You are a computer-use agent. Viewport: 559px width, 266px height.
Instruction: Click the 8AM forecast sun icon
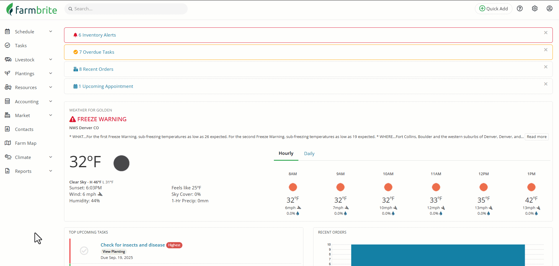coord(293,187)
